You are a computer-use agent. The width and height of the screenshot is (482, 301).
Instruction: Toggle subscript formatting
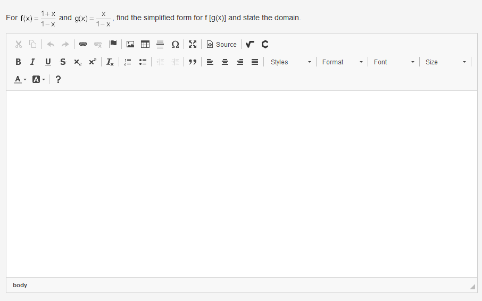coord(78,62)
